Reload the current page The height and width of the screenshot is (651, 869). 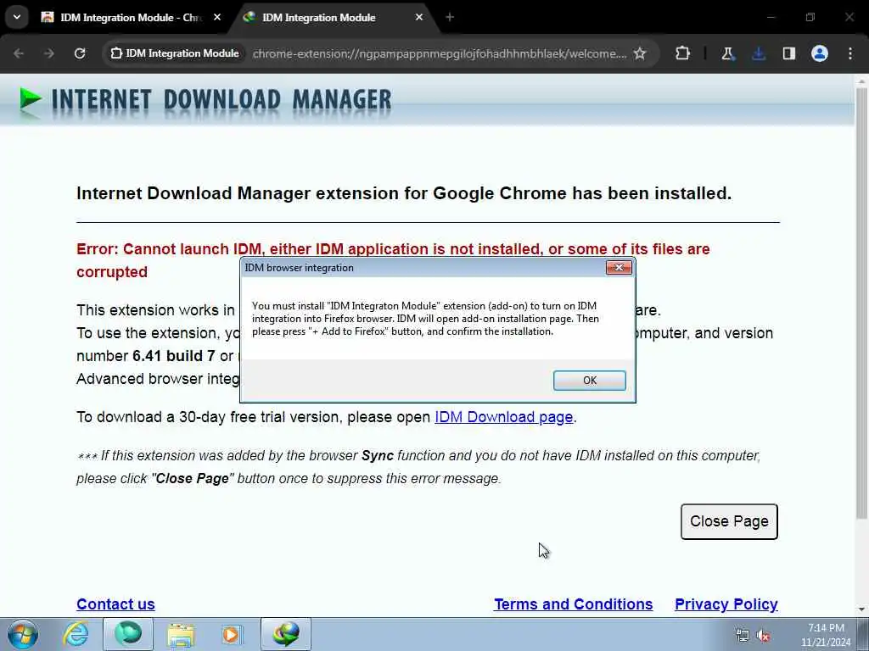80,53
